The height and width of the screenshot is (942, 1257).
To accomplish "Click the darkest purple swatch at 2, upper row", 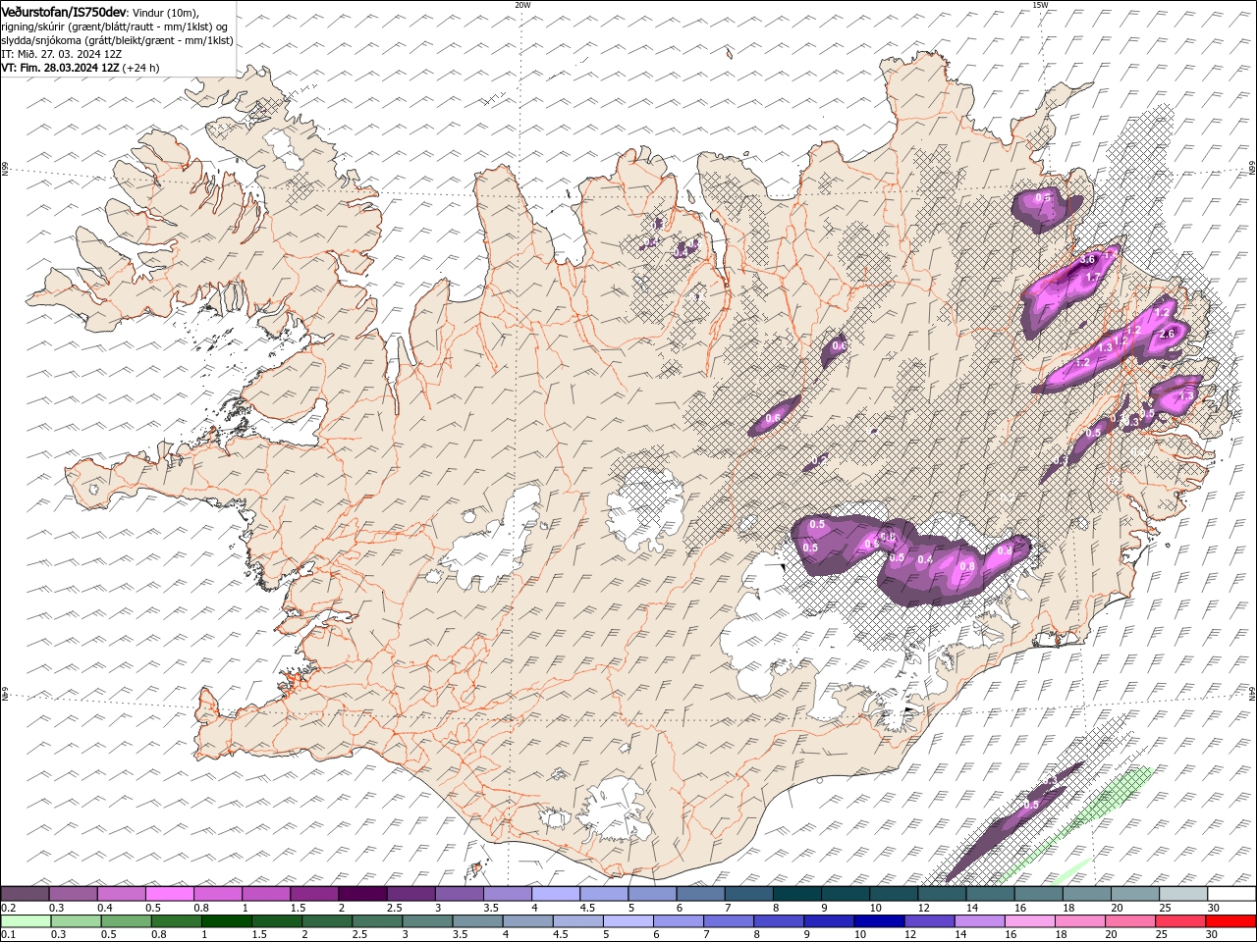I will tap(362, 893).
